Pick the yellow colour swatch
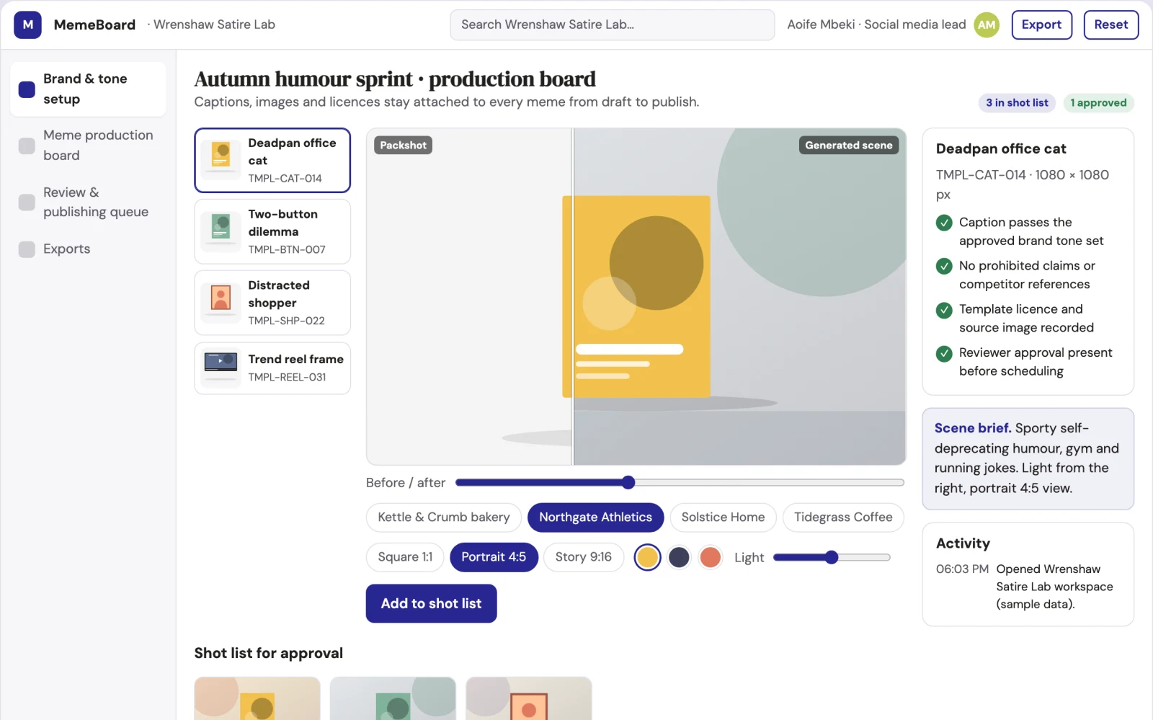 pos(647,557)
